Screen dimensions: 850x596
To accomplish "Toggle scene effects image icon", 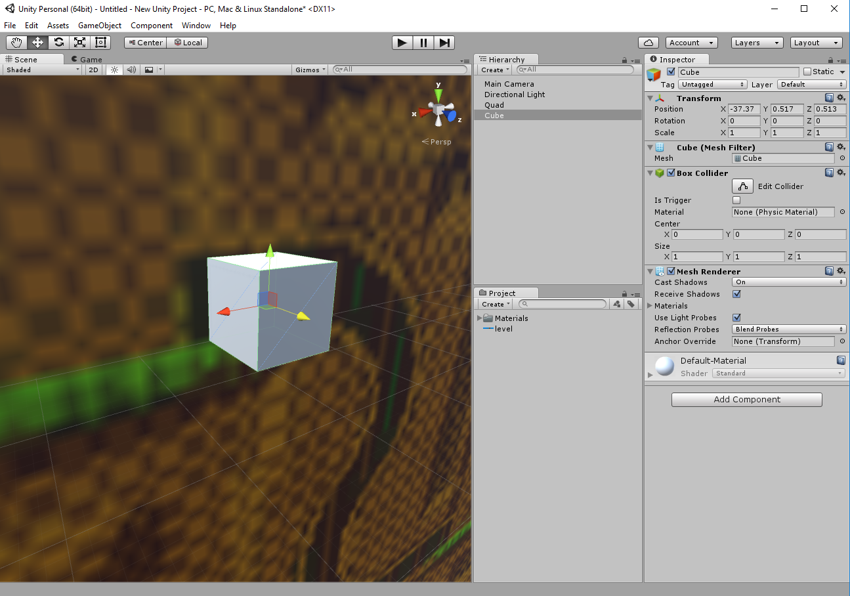I will 149,70.
